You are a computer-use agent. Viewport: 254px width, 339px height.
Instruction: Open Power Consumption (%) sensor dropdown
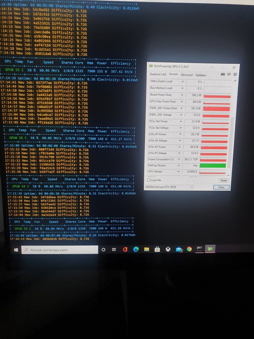[179, 159]
